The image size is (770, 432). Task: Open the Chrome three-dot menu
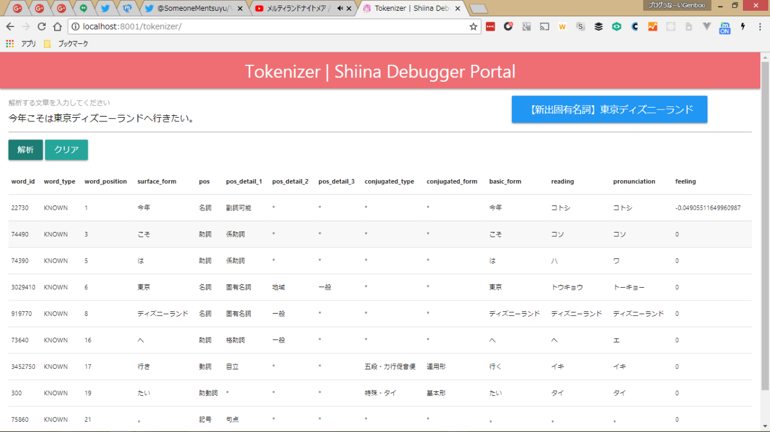click(x=759, y=26)
